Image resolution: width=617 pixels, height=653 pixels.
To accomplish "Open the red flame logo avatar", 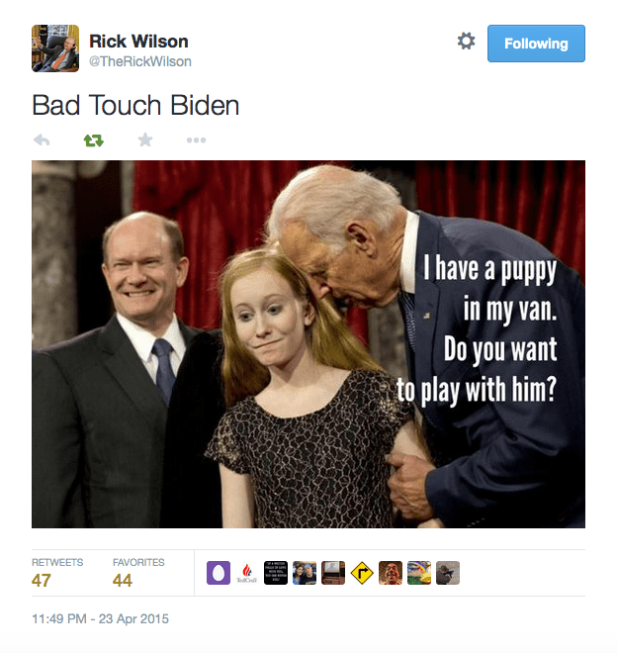I will 247,573.
